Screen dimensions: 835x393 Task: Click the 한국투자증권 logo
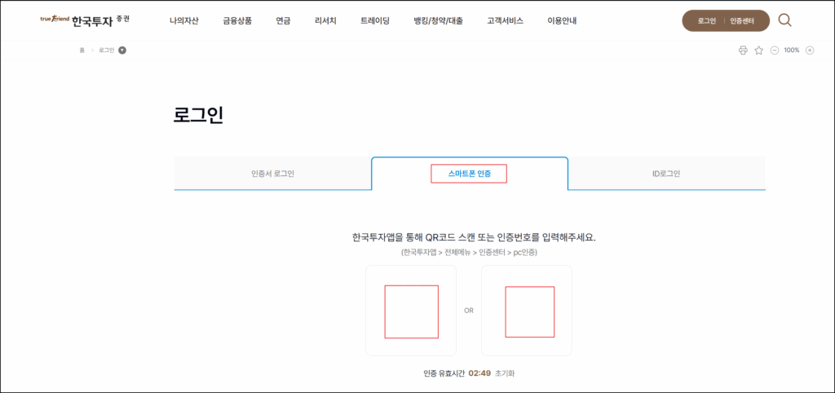point(84,19)
